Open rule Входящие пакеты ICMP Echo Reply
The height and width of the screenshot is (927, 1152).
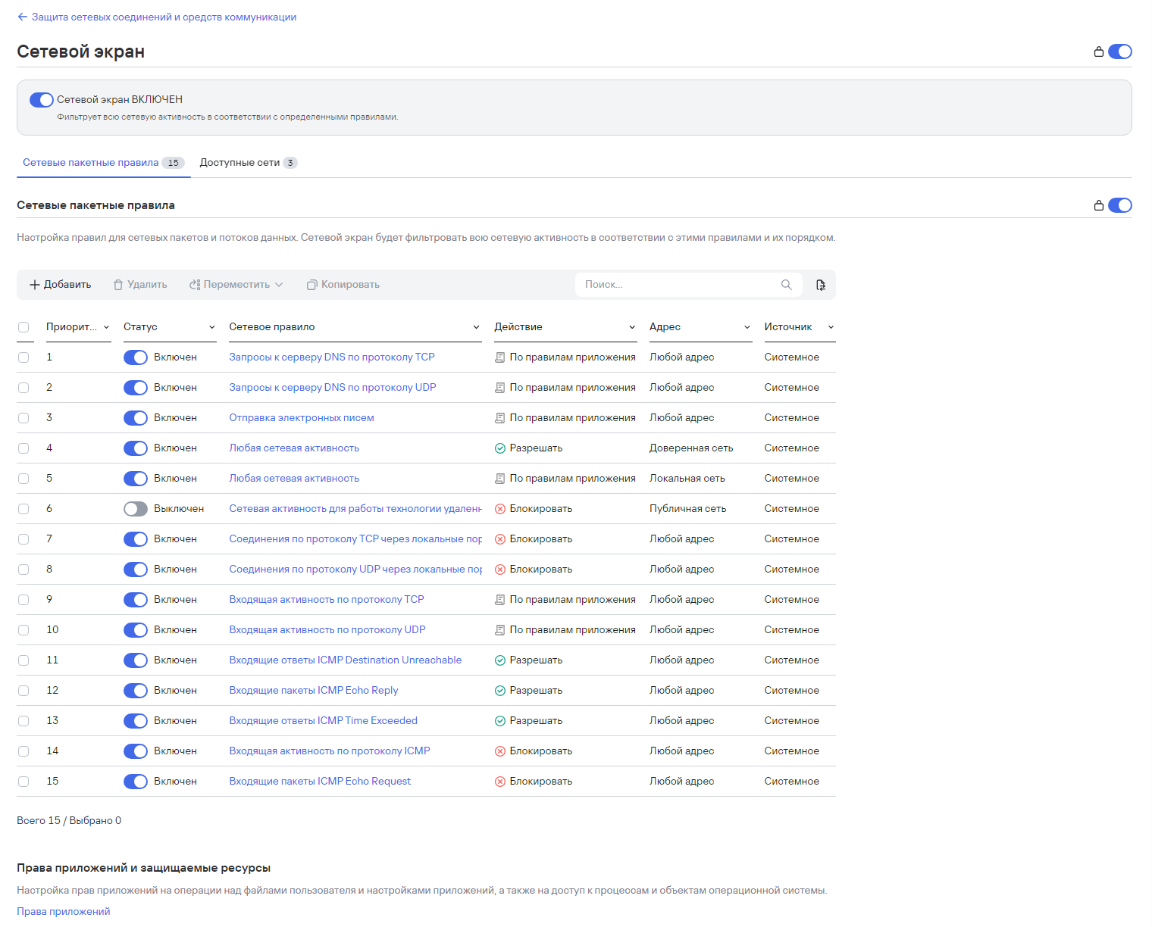pyautogui.click(x=314, y=691)
